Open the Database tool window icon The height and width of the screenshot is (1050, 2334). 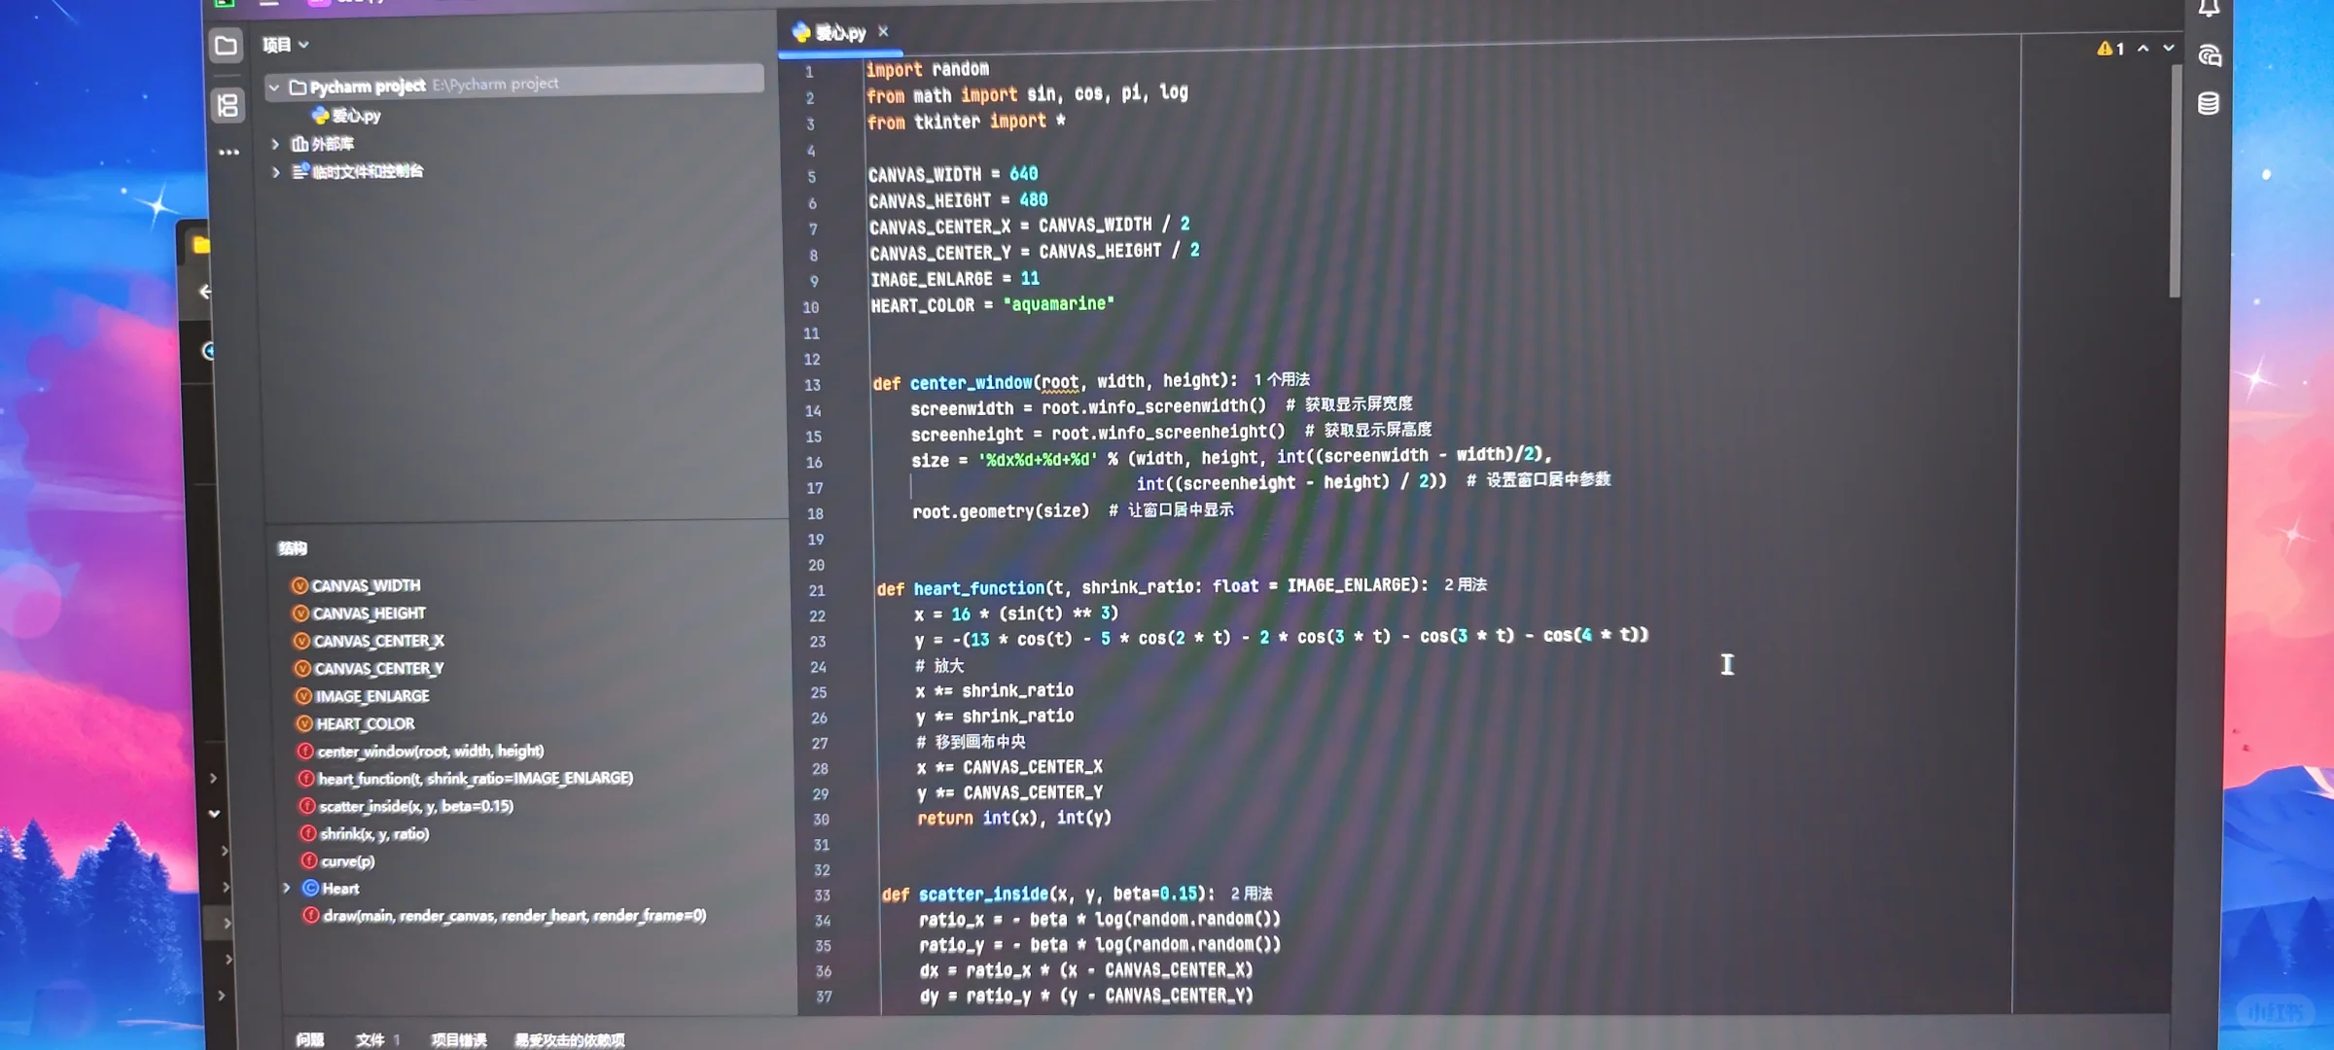2209,103
